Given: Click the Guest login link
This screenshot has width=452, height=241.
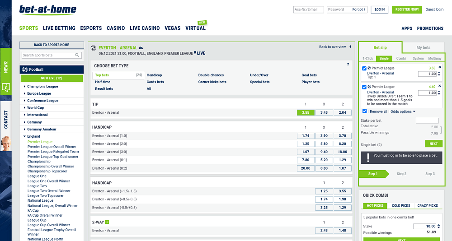Looking at the screenshot, I should click(434, 9).
